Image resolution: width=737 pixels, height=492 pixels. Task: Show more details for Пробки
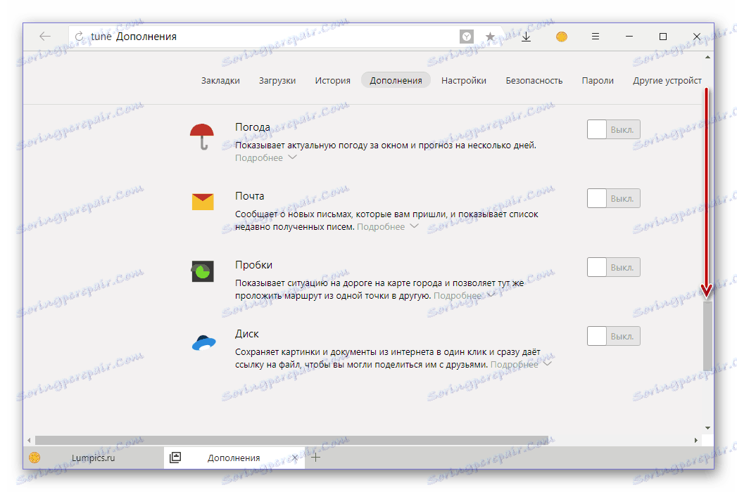tap(464, 296)
